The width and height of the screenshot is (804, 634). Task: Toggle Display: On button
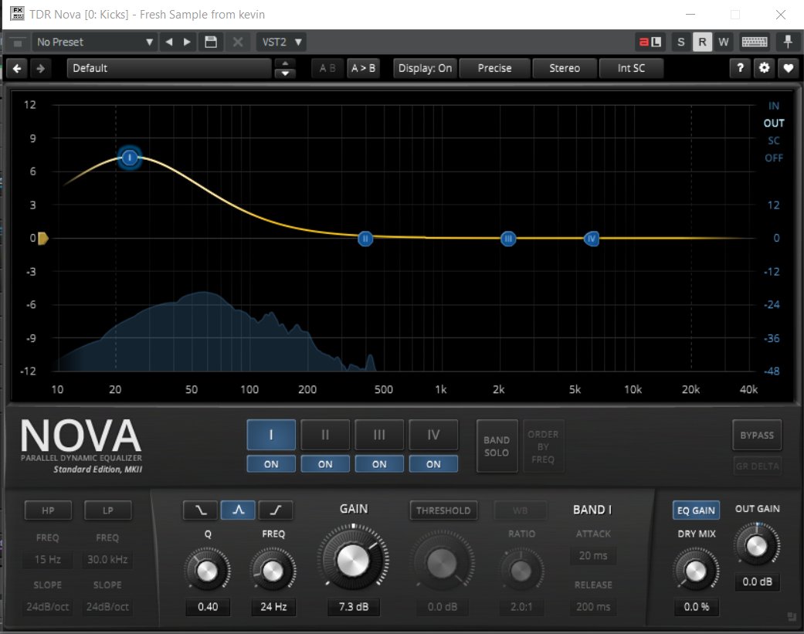tap(425, 68)
